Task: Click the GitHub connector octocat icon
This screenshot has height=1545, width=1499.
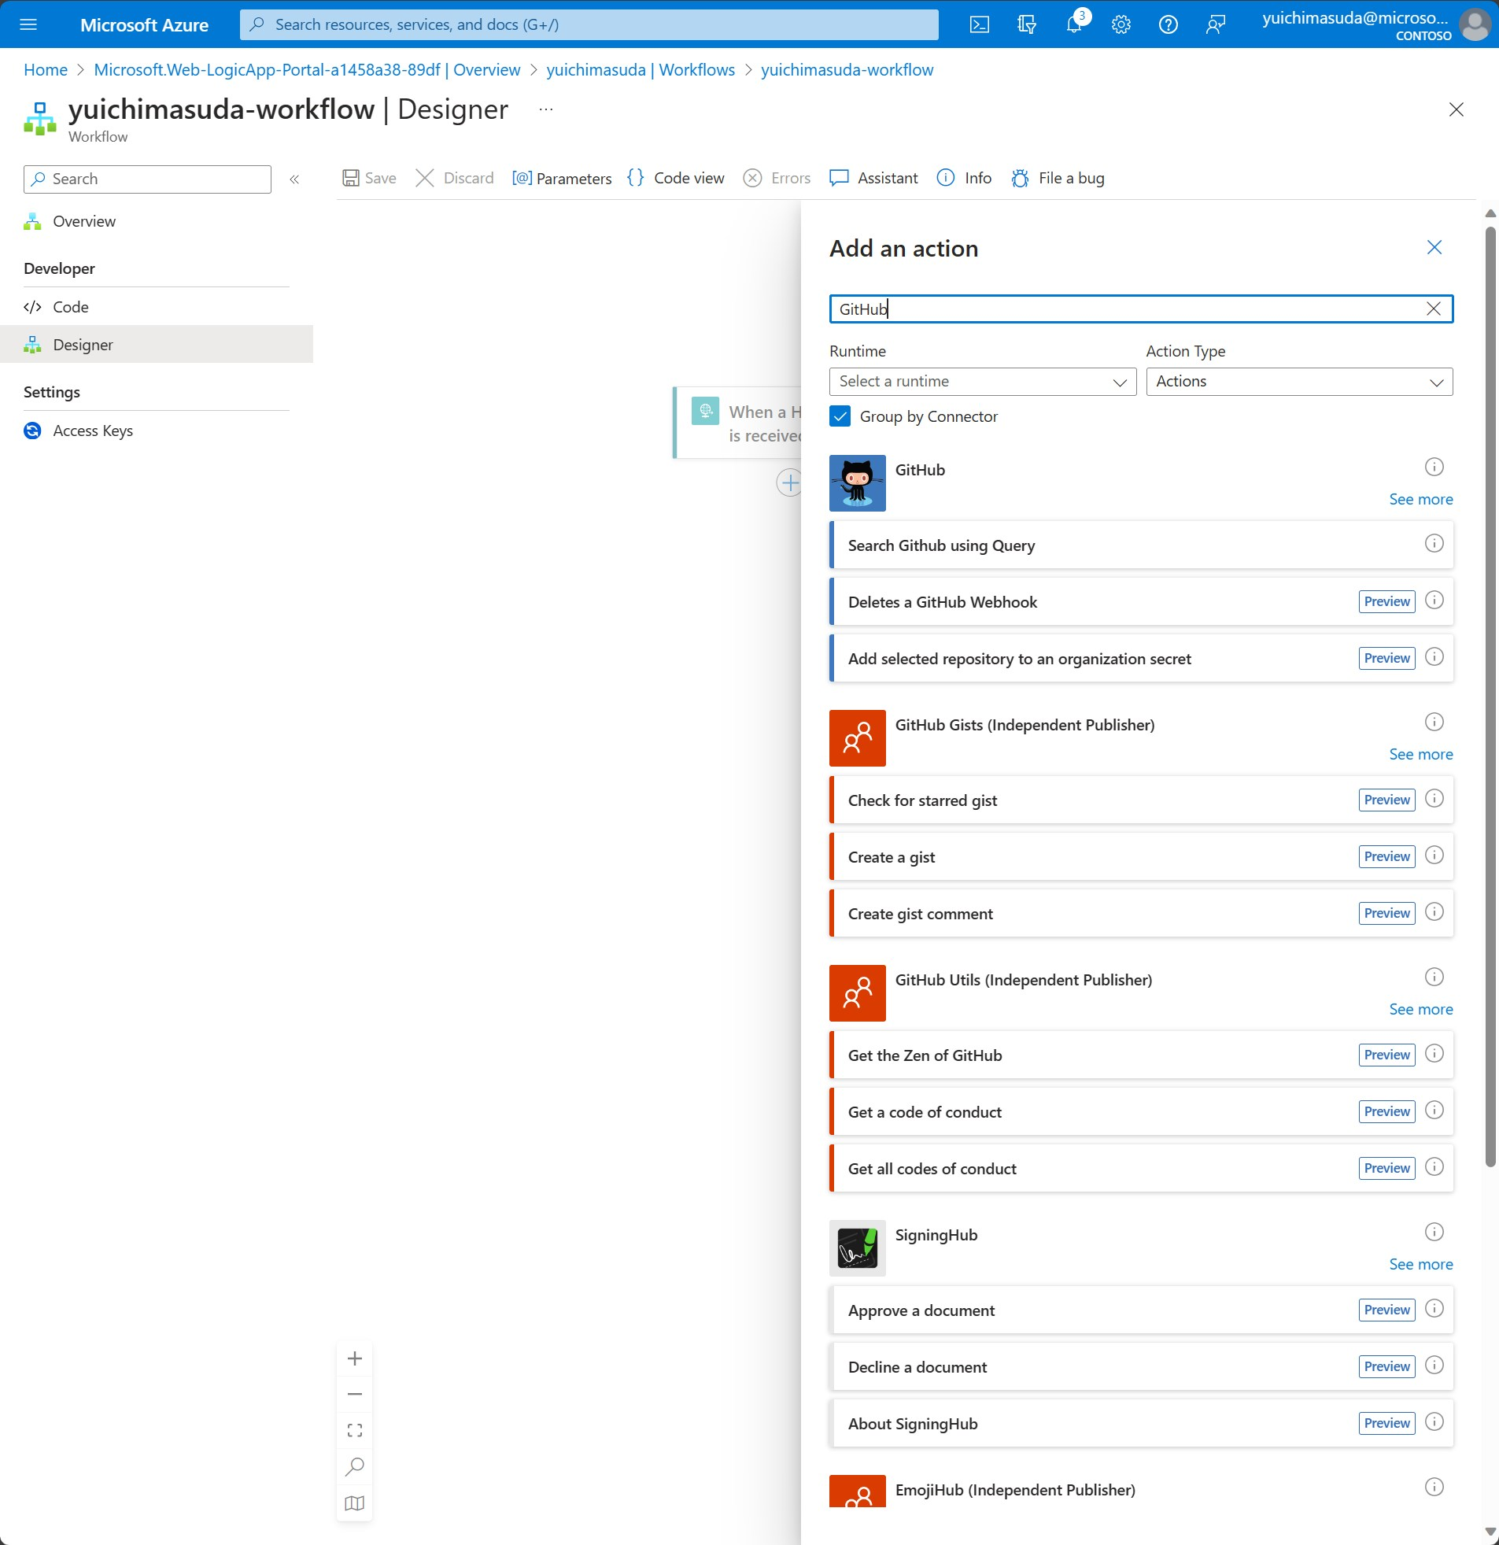Action: [x=857, y=483]
